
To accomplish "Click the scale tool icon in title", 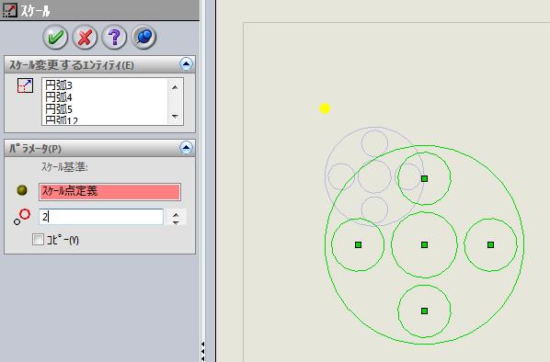I will 9,9.
